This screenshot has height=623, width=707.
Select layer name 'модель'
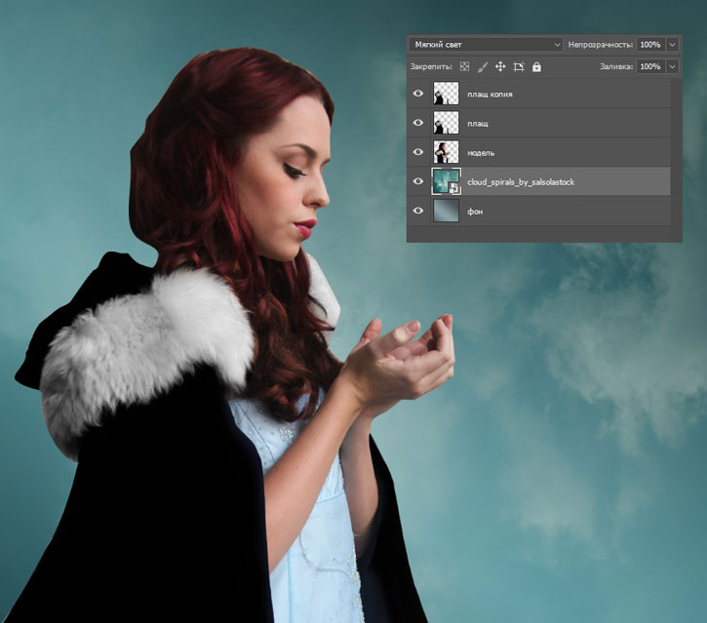pyautogui.click(x=481, y=153)
